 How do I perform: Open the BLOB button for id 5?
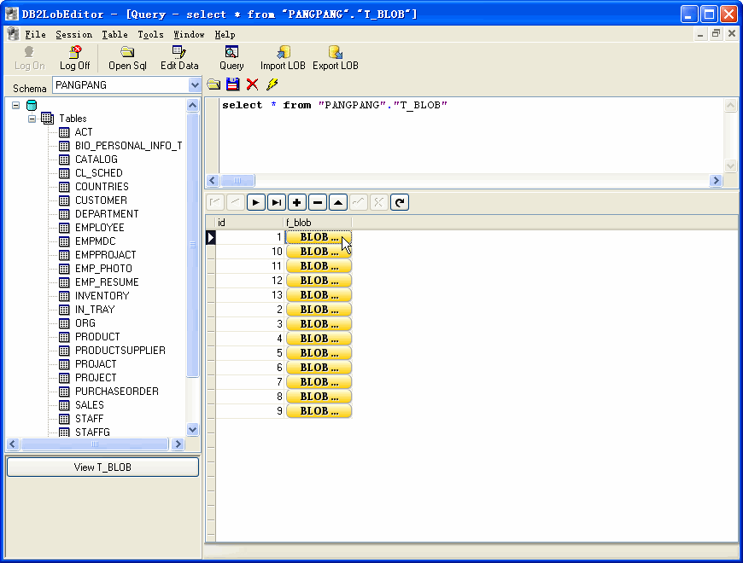pyautogui.click(x=319, y=353)
